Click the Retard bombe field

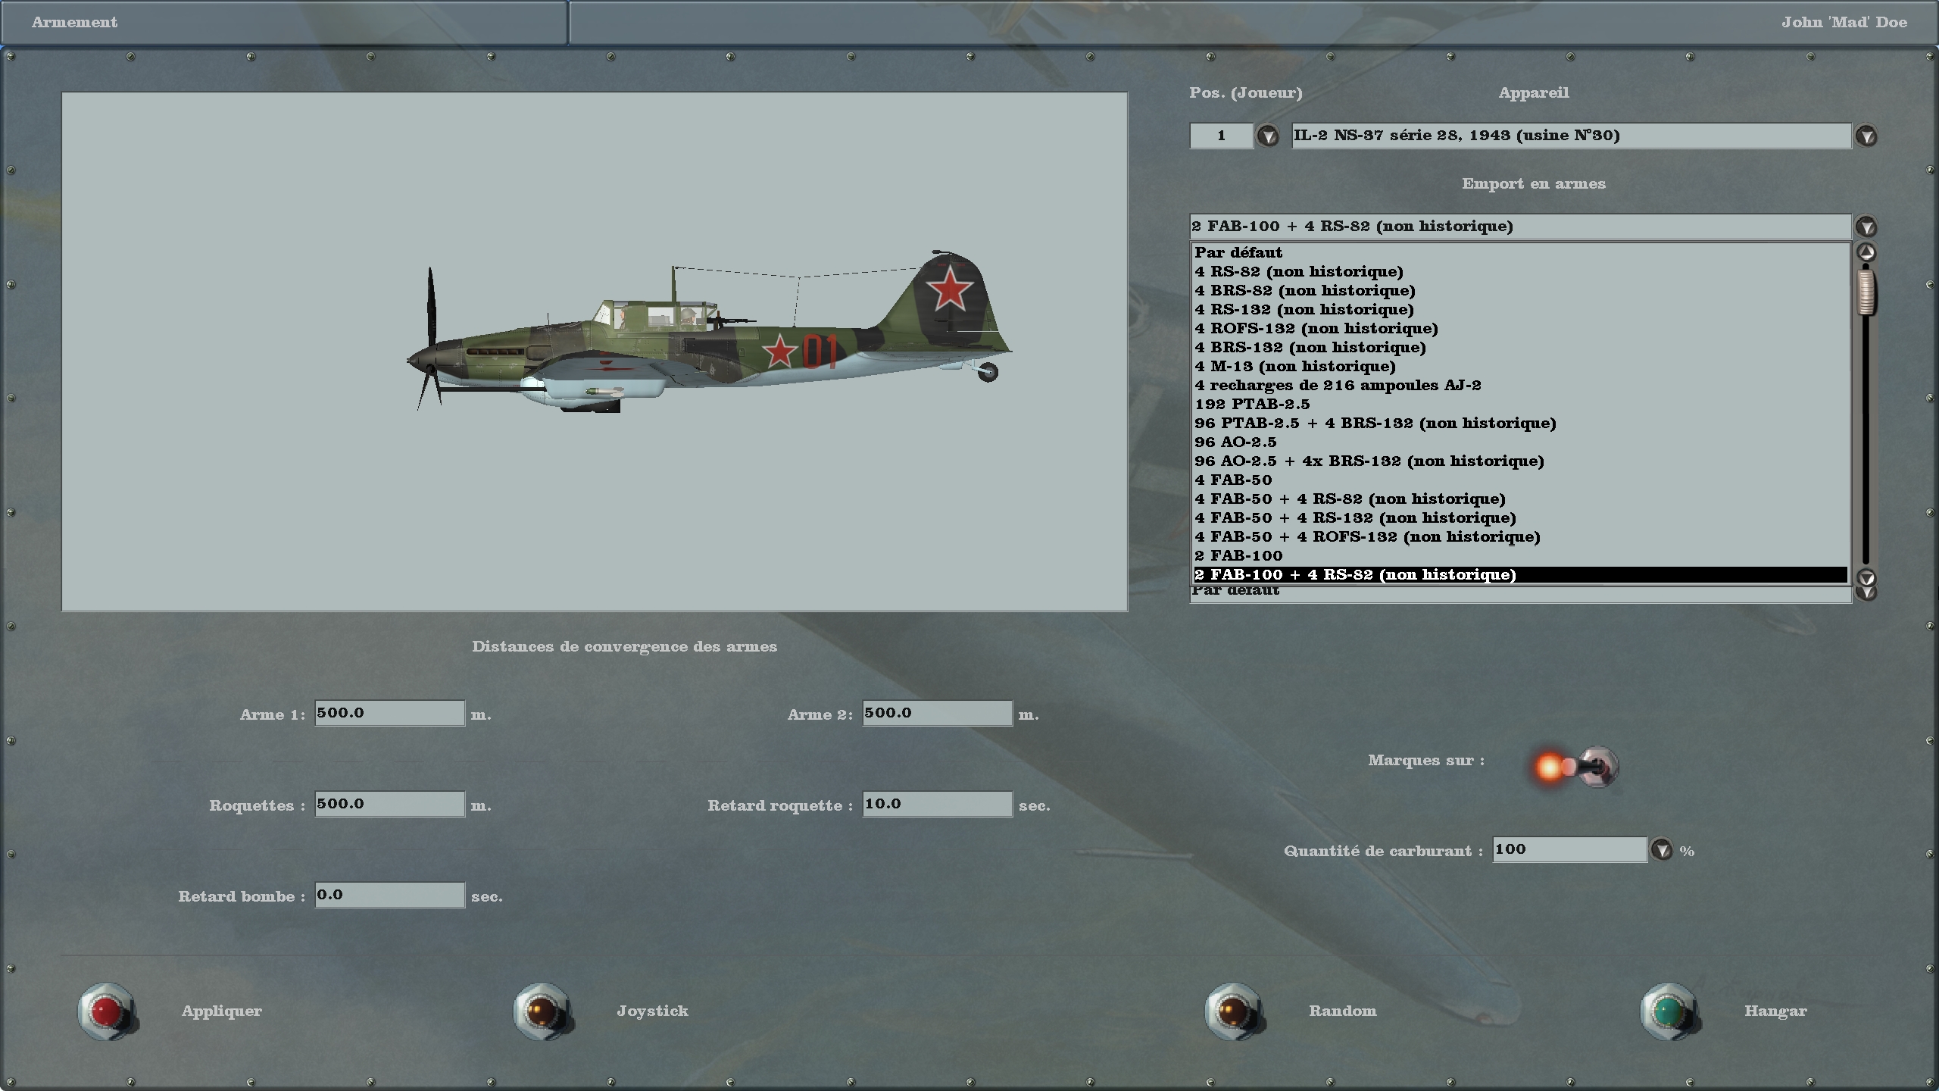[389, 895]
